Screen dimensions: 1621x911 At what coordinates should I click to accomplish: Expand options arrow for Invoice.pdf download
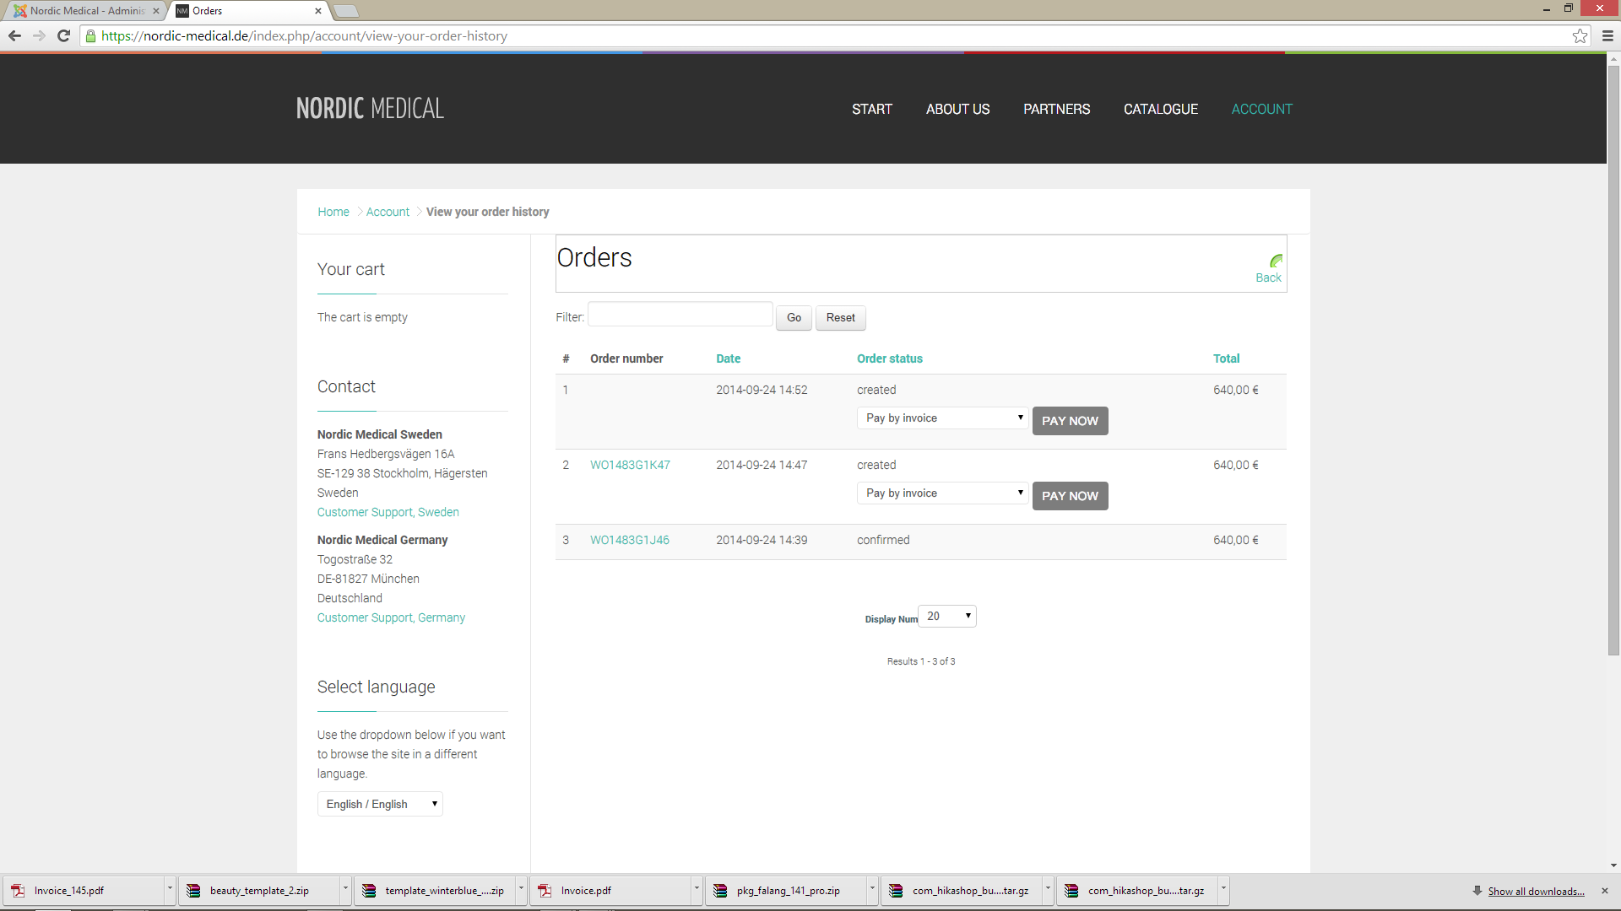tap(697, 888)
